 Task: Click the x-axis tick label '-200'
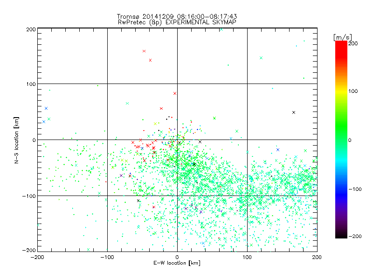coord(37,257)
